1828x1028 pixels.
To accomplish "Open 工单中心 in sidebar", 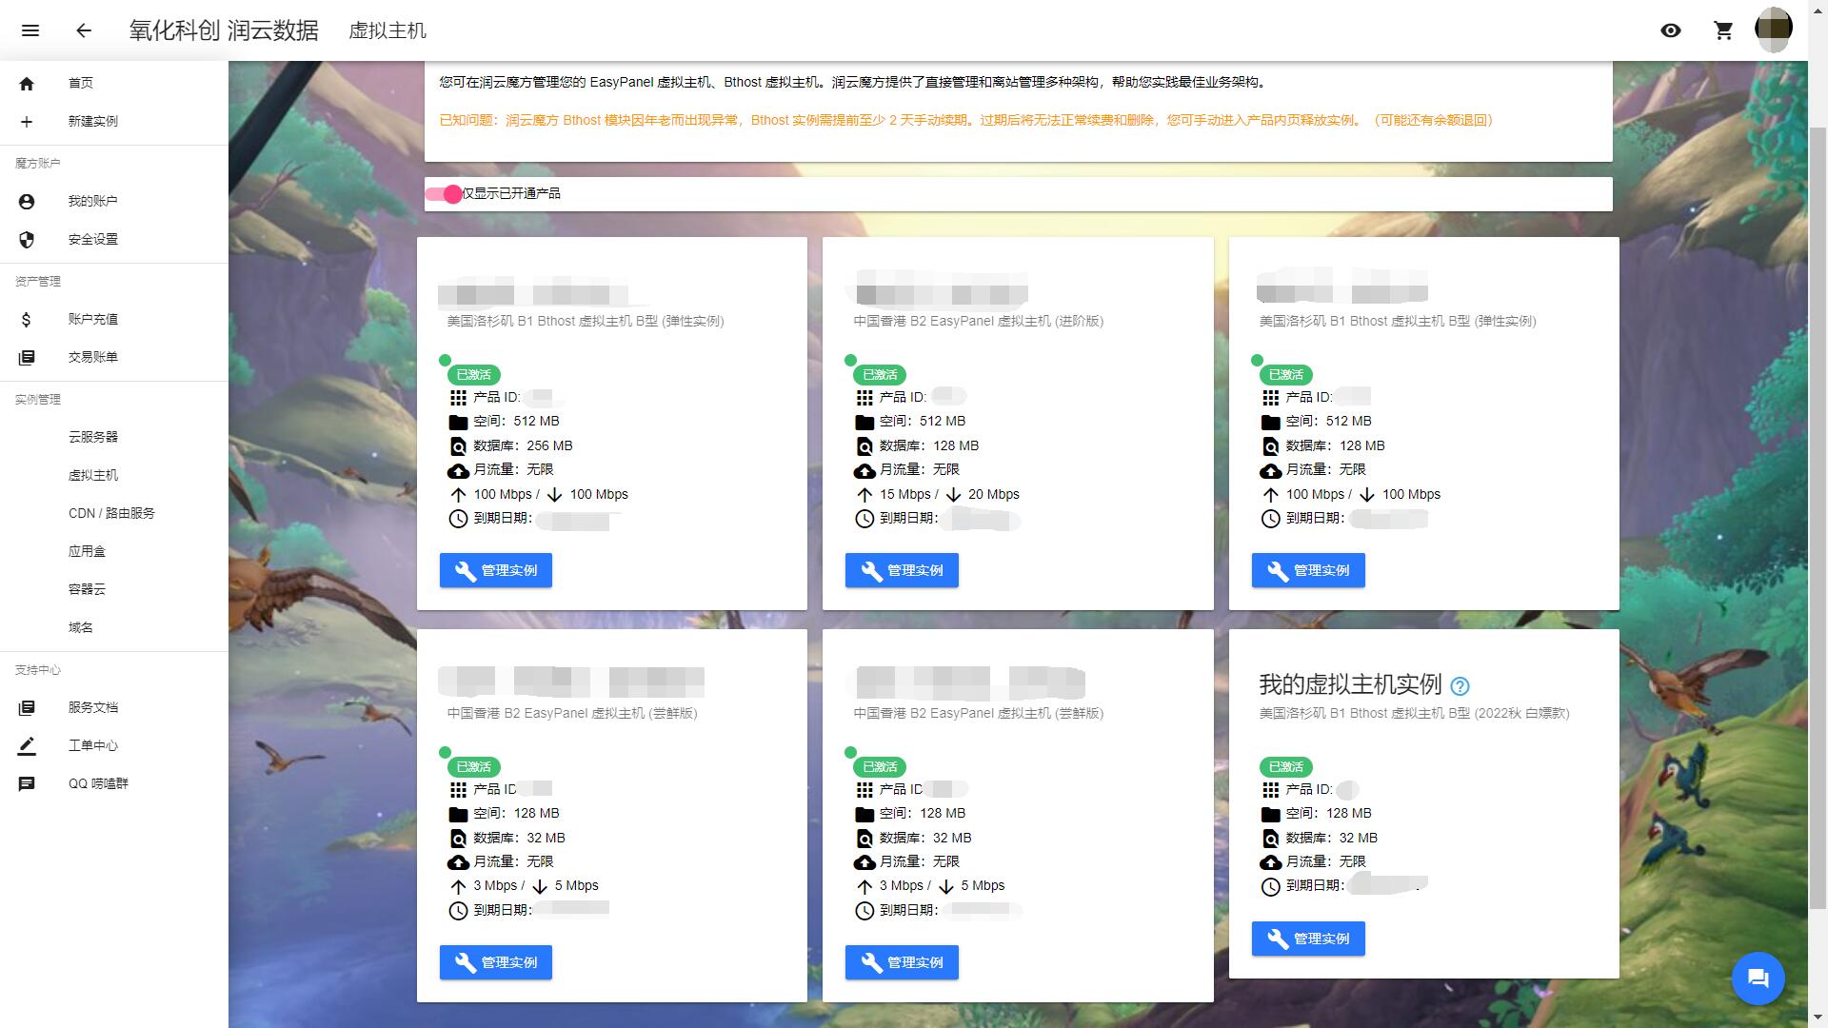I will [114, 746].
